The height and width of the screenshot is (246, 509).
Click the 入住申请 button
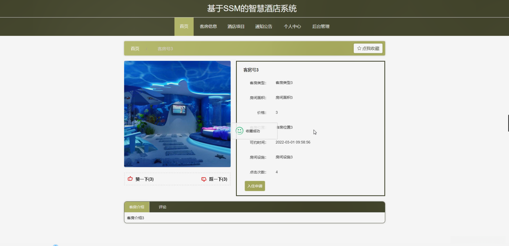point(255,186)
